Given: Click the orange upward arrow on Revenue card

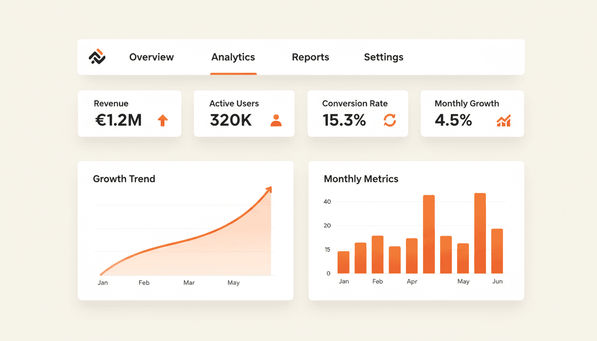Looking at the screenshot, I should pos(163,120).
